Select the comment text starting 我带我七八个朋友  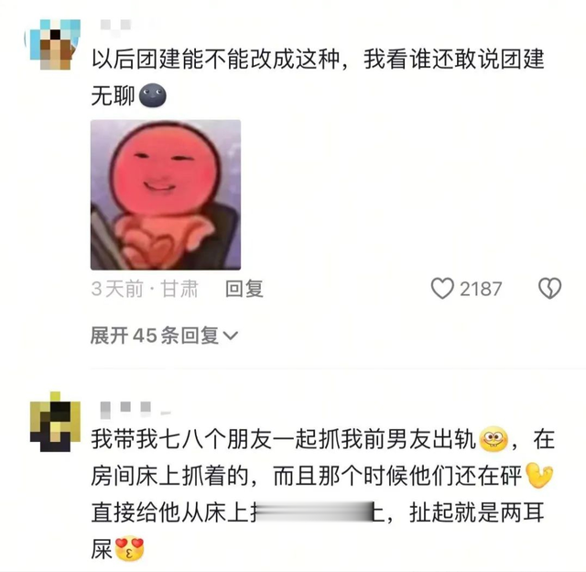(x=323, y=494)
